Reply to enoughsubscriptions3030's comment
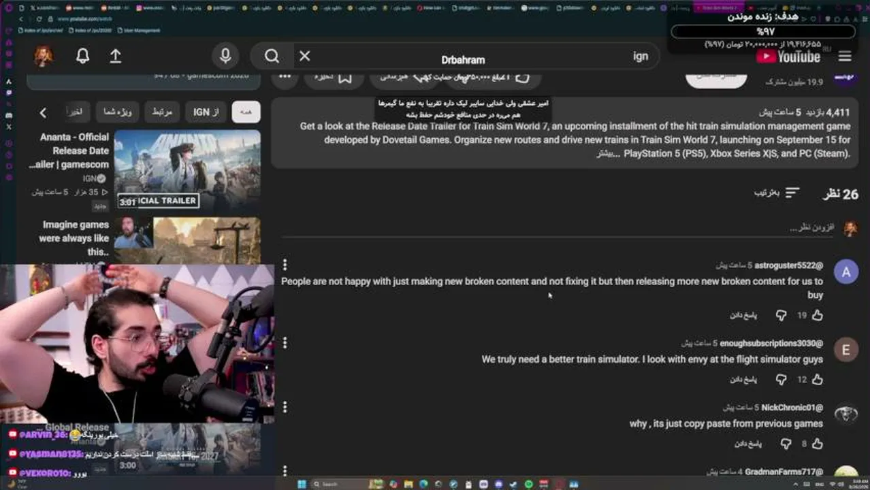This screenshot has width=870, height=490. point(743,379)
